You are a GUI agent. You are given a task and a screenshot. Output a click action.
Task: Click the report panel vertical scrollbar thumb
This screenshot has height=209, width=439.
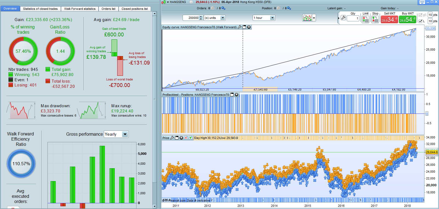(155, 99)
